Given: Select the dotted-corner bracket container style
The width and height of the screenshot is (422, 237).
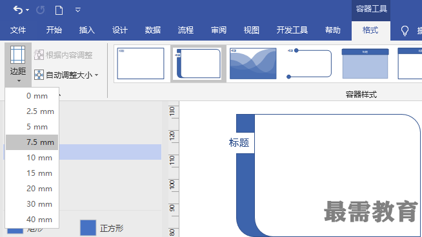Looking at the screenshot, I should pyautogui.click(x=310, y=63).
